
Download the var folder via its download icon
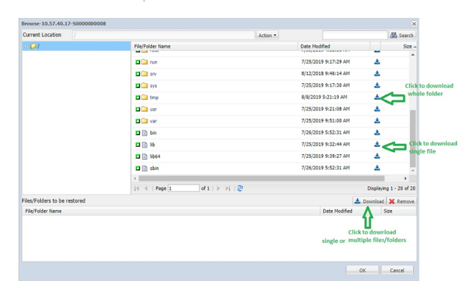tap(377, 120)
